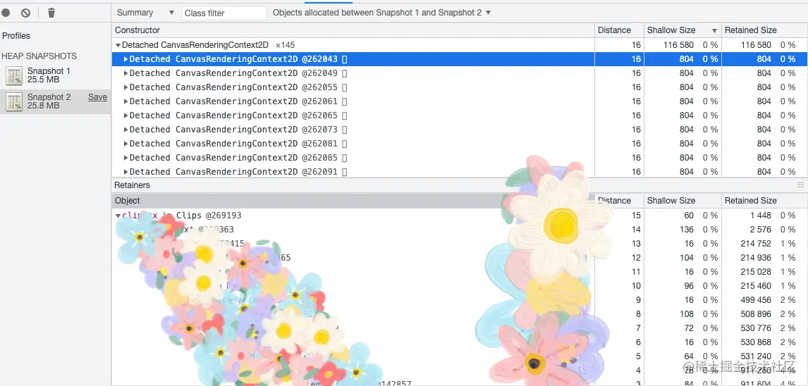Viewport: 808px width, 386px height.
Task: Sort by the Constructor column header
Action: [353, 30]
